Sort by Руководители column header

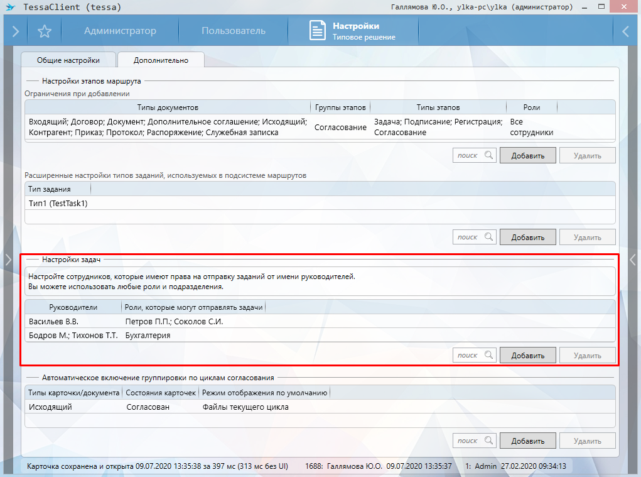[73, 307]
